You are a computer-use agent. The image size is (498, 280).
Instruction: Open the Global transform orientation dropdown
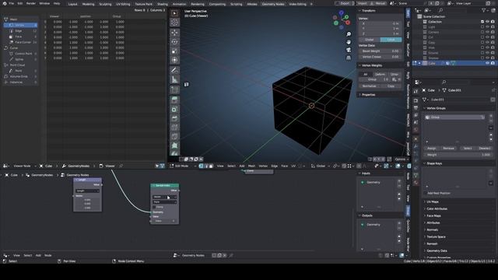pyautogui.click(x=321, y=166)
